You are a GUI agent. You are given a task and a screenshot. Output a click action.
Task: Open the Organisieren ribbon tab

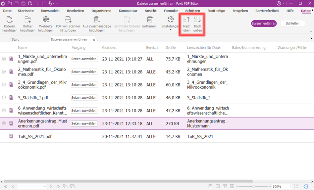pos(101,11)
